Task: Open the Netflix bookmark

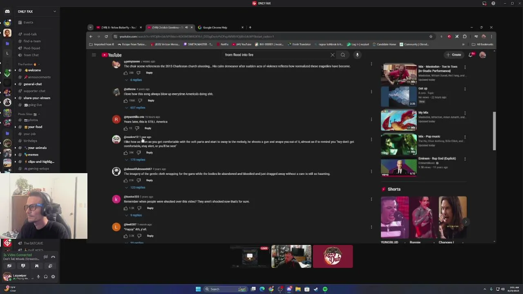Action: pyautogui.click(x=223, y=44)
